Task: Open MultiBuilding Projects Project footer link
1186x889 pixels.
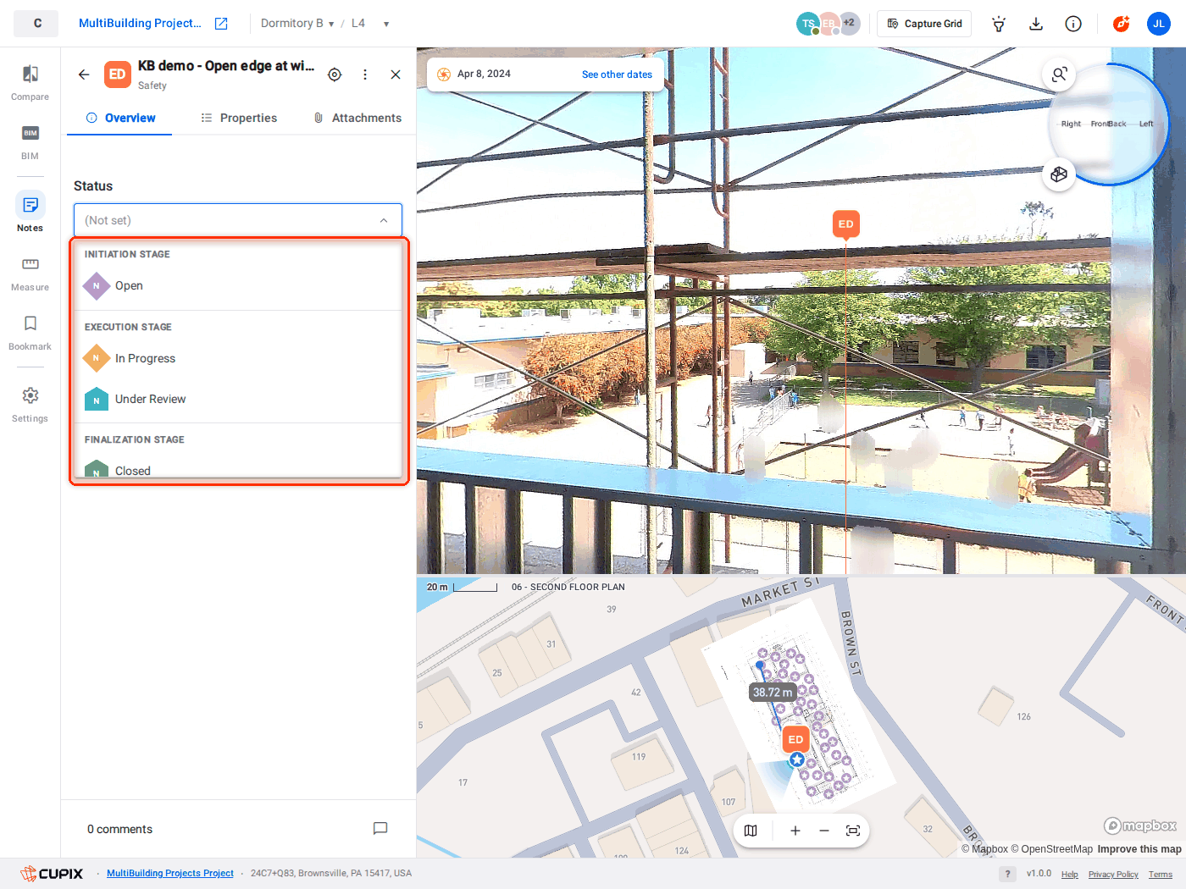Action: [x=170, y=874]
